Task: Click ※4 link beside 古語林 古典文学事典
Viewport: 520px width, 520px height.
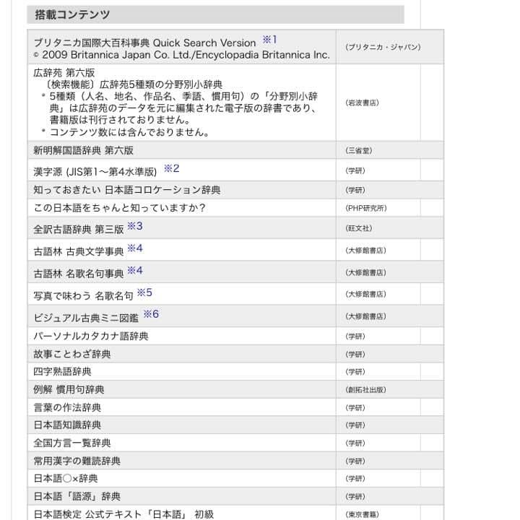Action: [x=135, y=248]
